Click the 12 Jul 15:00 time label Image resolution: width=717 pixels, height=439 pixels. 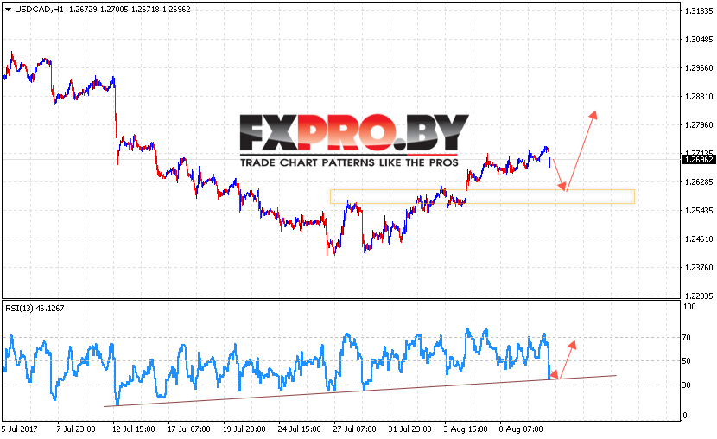134,429
